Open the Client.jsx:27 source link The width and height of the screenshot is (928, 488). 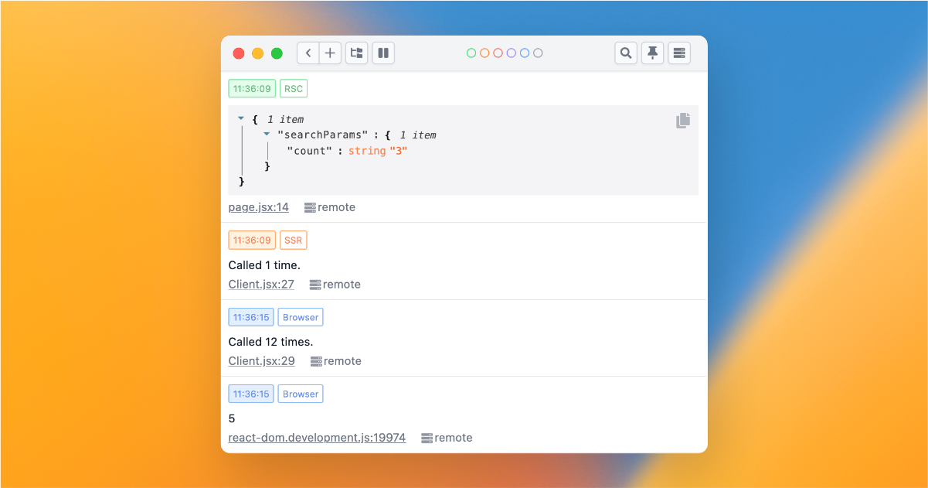click(x=261, y=284)
